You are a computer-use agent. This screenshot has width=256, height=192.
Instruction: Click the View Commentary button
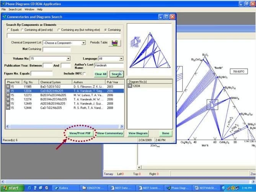110,133
